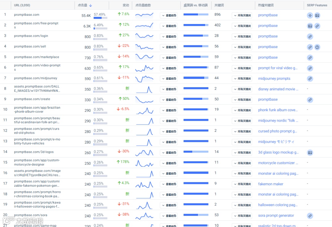The width and height of the screenshot is (332, 227).
Task: Open 所有关键词 dropdown for sell row
Action: (x=242, y=47)
